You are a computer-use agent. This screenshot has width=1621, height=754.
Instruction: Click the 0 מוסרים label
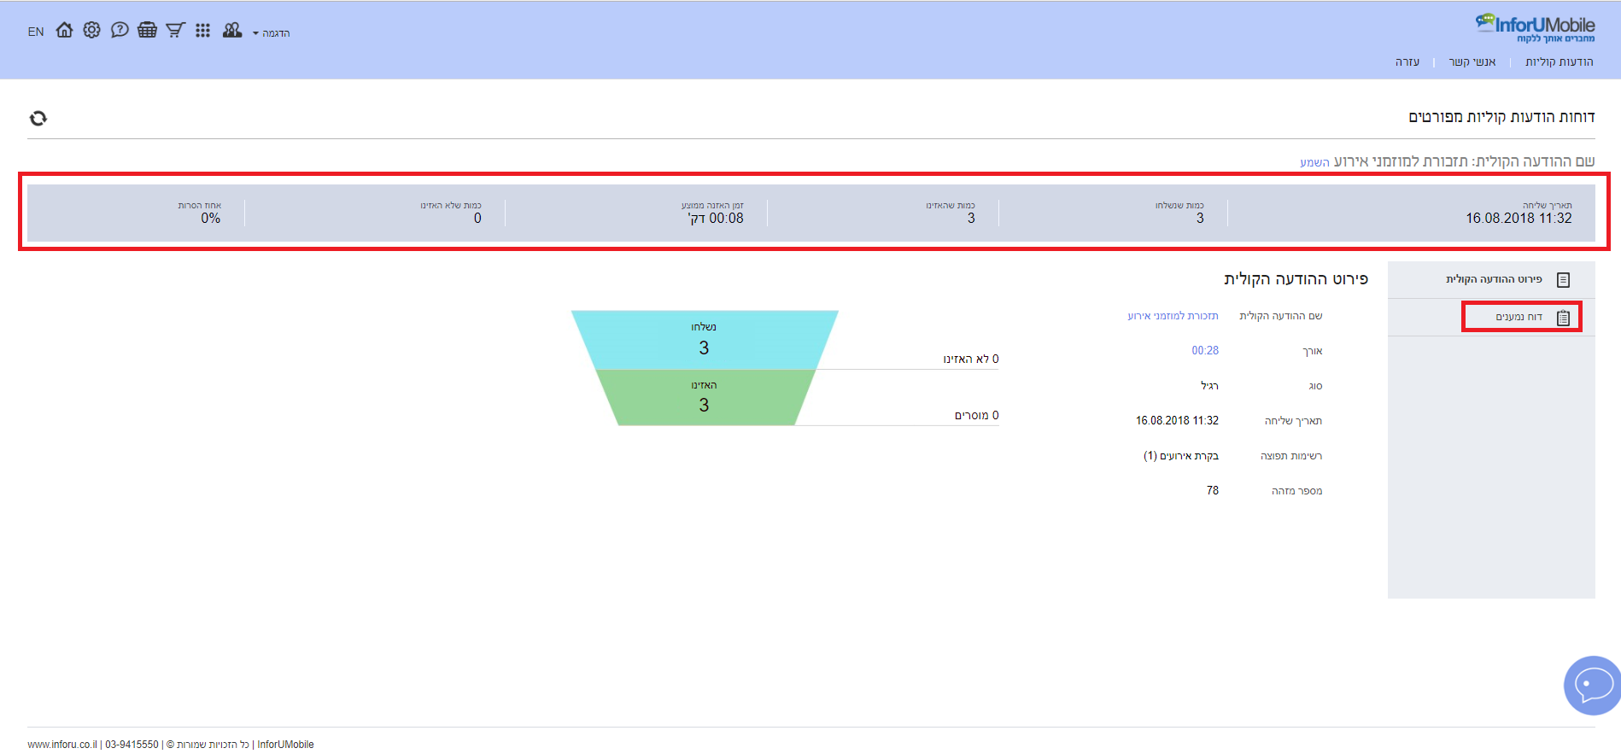coord(977,415)
